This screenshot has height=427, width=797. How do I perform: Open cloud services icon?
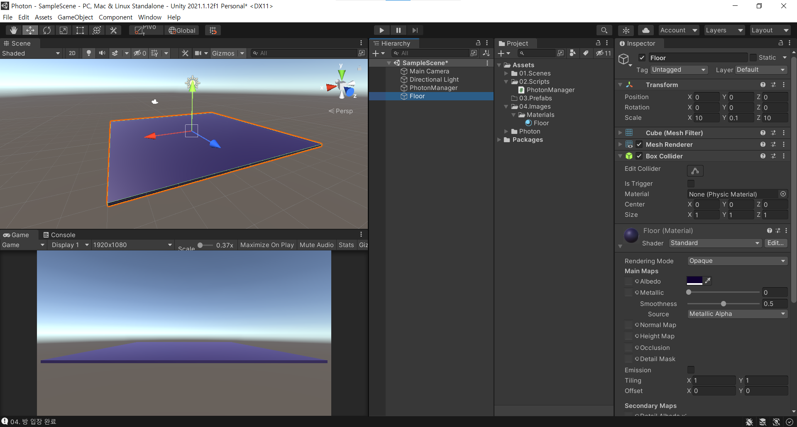tap(646, 30)
